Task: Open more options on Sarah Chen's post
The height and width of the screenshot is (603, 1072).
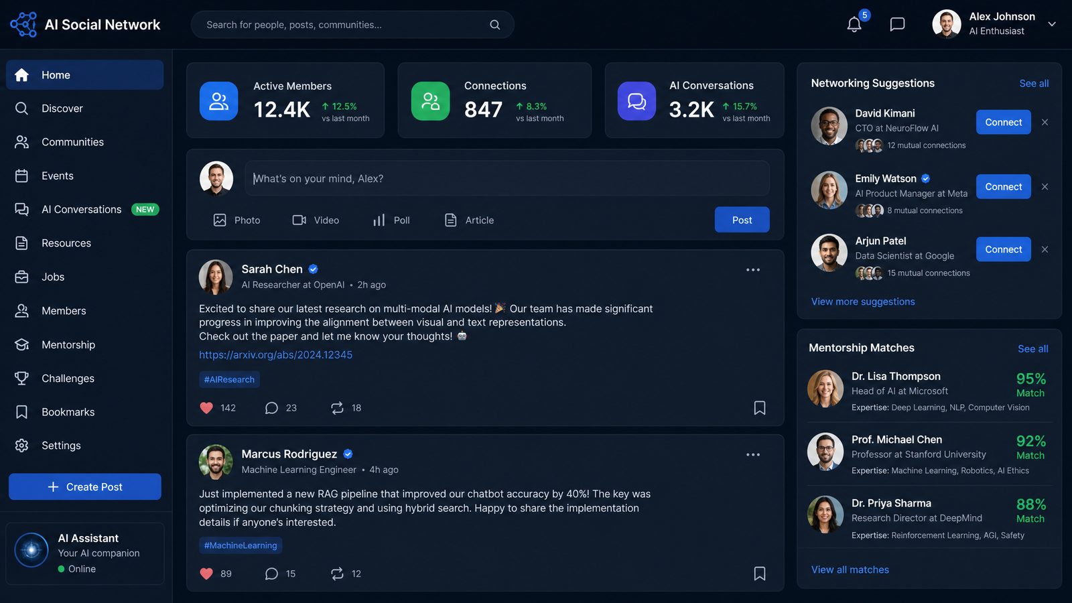Action: click(753, 270)
